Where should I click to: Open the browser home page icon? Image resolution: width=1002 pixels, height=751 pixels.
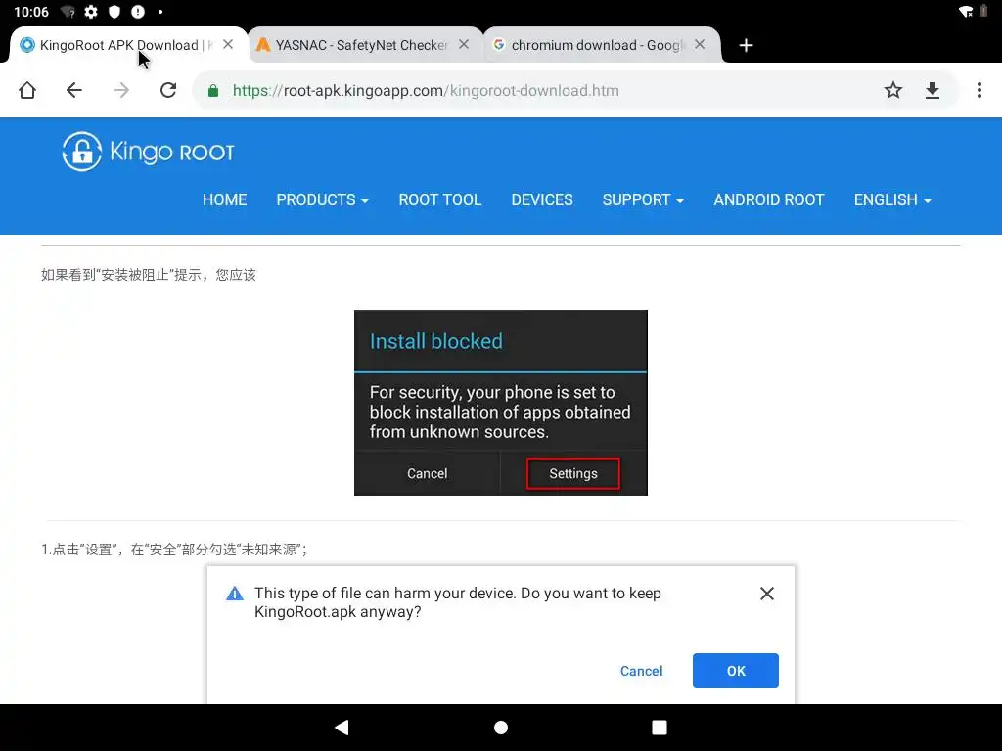26,90
